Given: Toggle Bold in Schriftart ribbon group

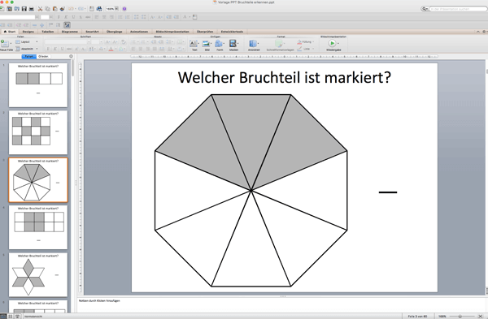Looking at the screenshot, I should tap(48, 49).
